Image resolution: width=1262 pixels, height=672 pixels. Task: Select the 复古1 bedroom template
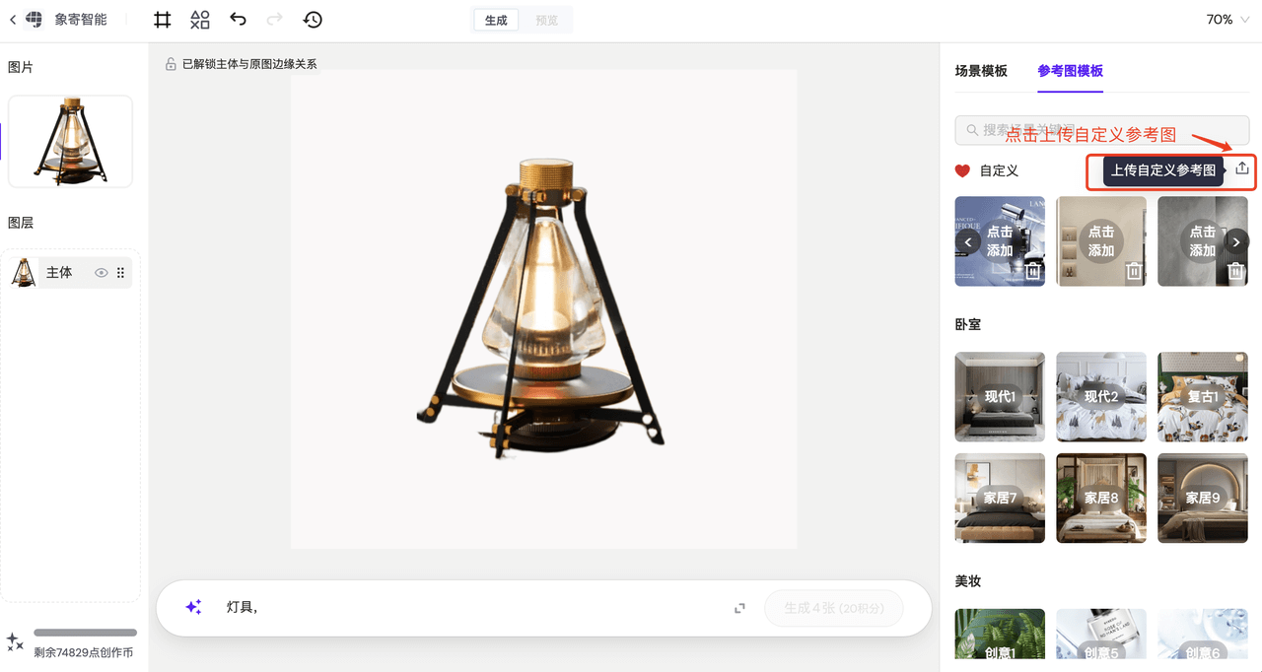1202,396
